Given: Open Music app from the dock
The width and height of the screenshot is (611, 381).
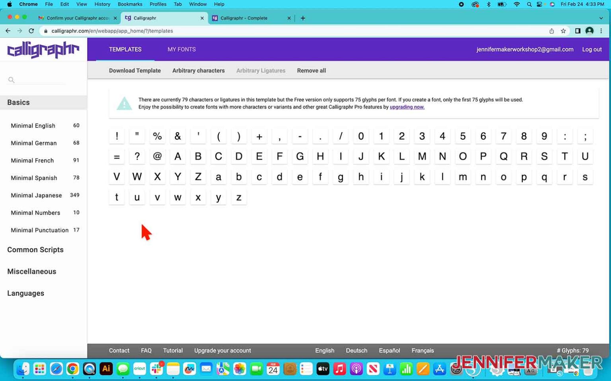Looking at the screenshot, I should 340,369.
